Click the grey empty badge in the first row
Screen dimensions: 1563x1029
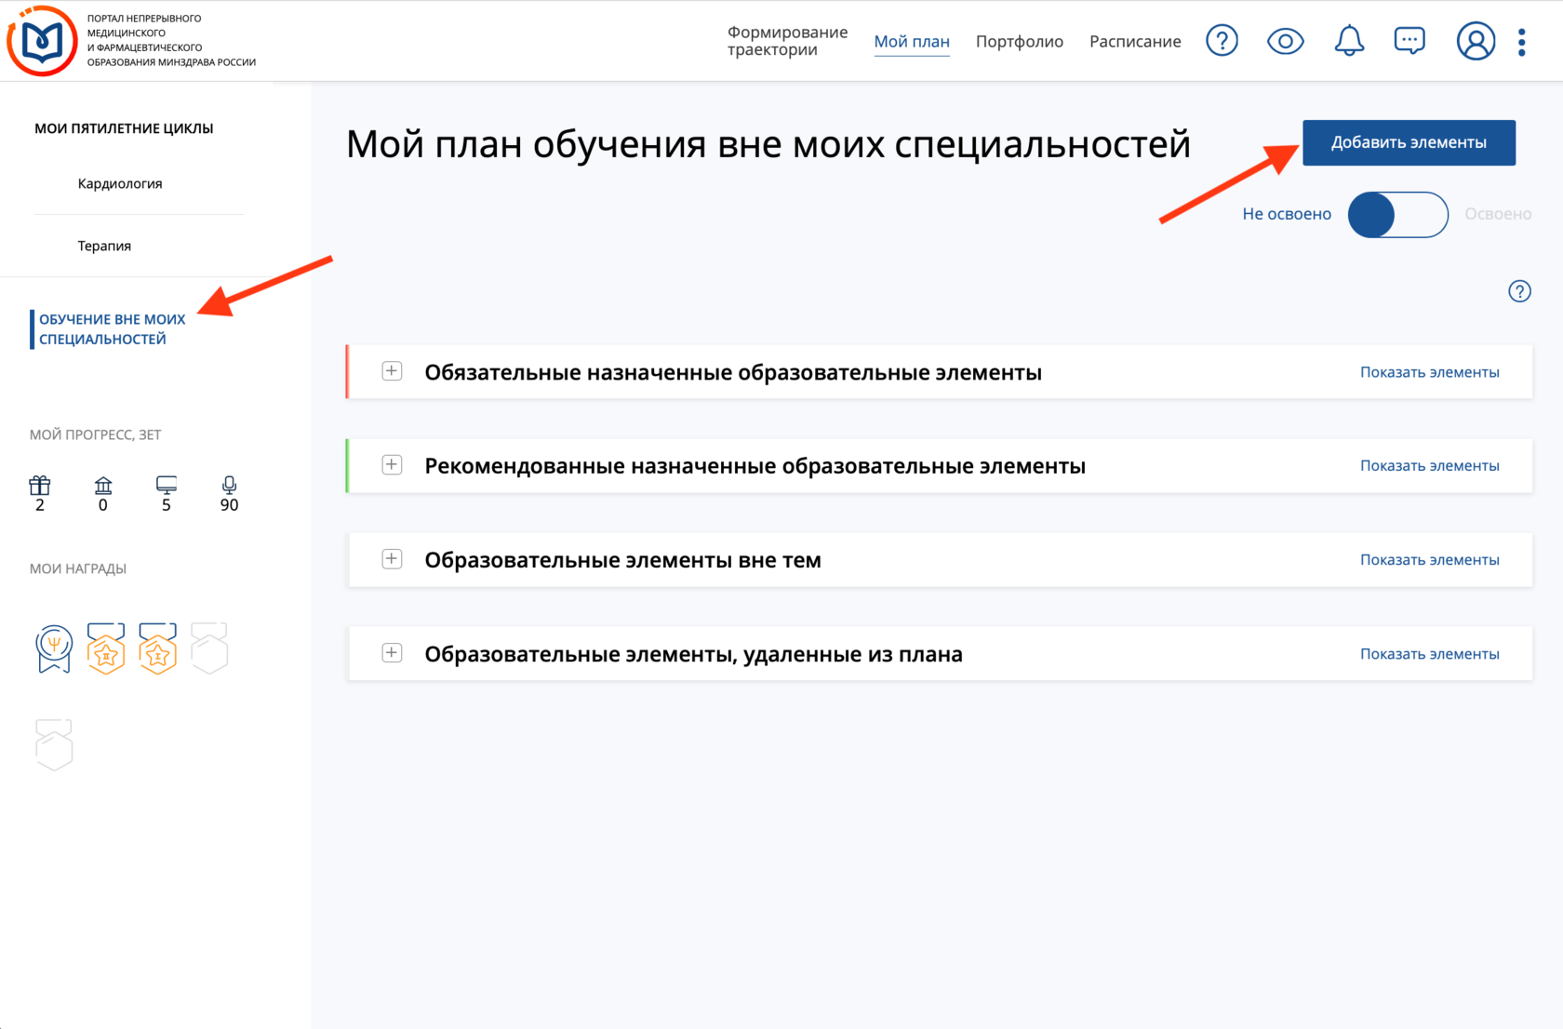click(209, 648)
